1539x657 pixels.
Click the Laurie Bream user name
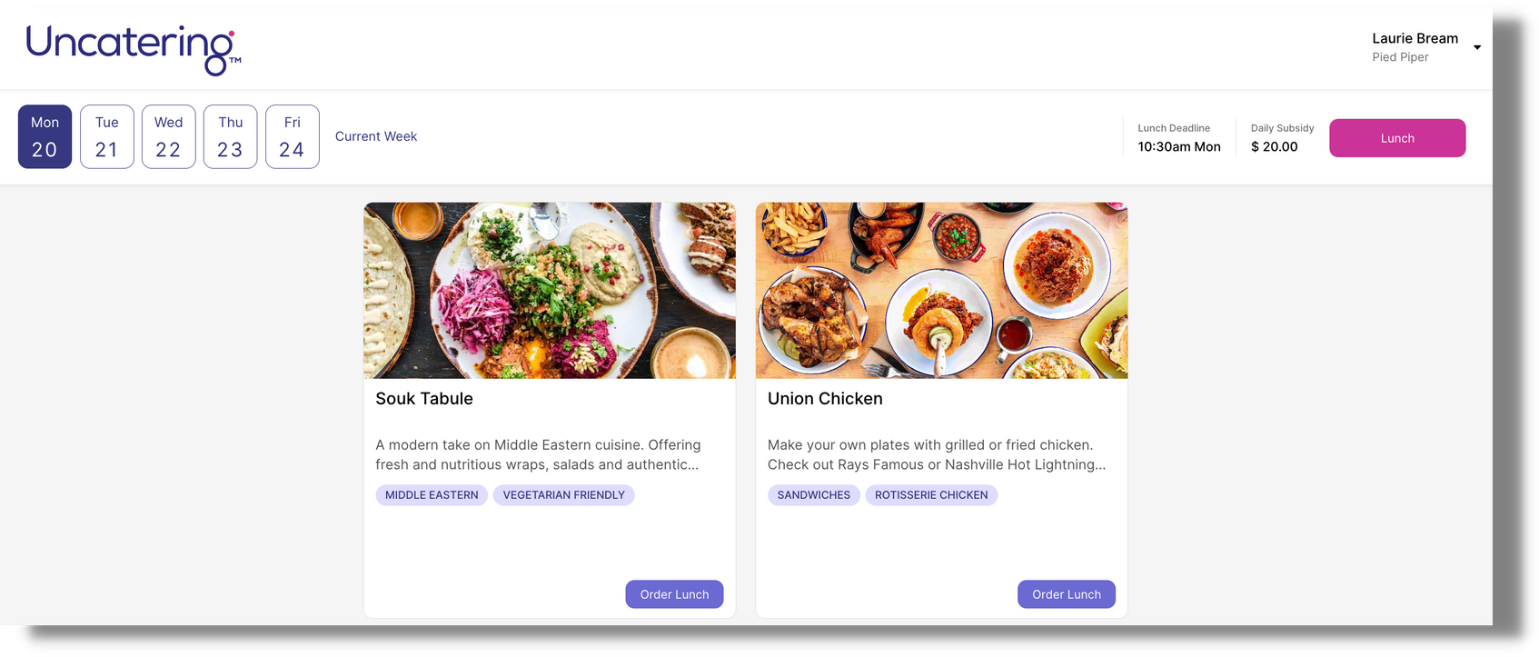pos(1415,38)
